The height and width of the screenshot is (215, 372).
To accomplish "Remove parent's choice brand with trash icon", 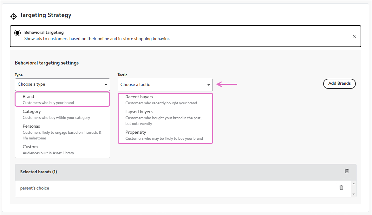I will (341, 187).
